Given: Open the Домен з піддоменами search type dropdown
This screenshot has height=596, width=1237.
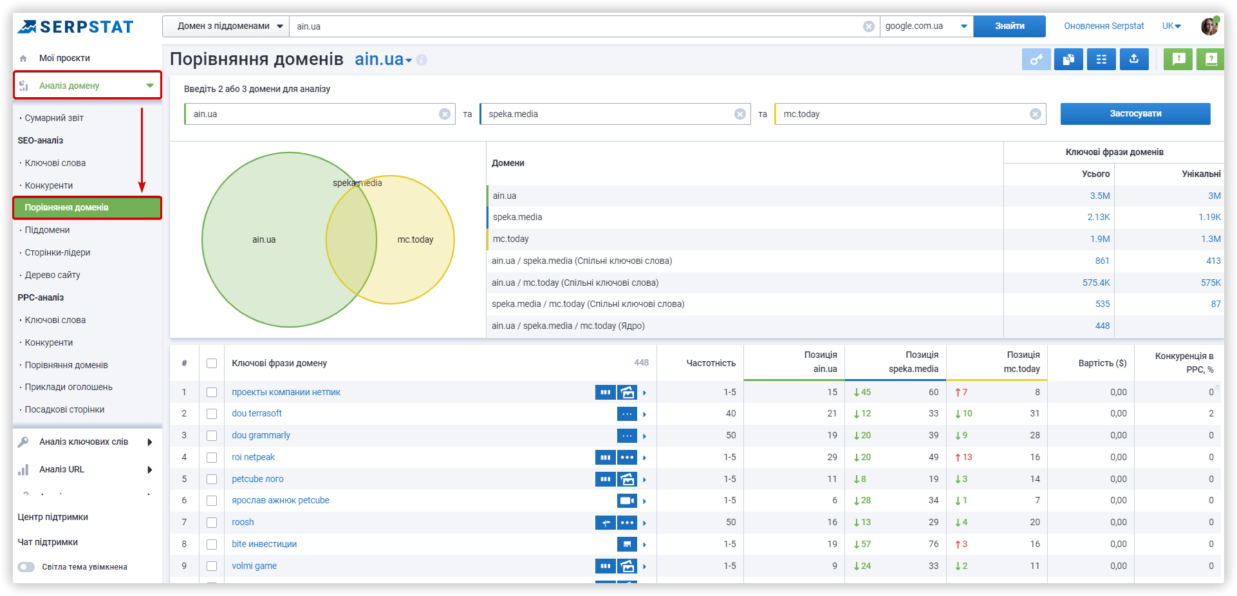Looking at the screenshot, I should 226,26.
